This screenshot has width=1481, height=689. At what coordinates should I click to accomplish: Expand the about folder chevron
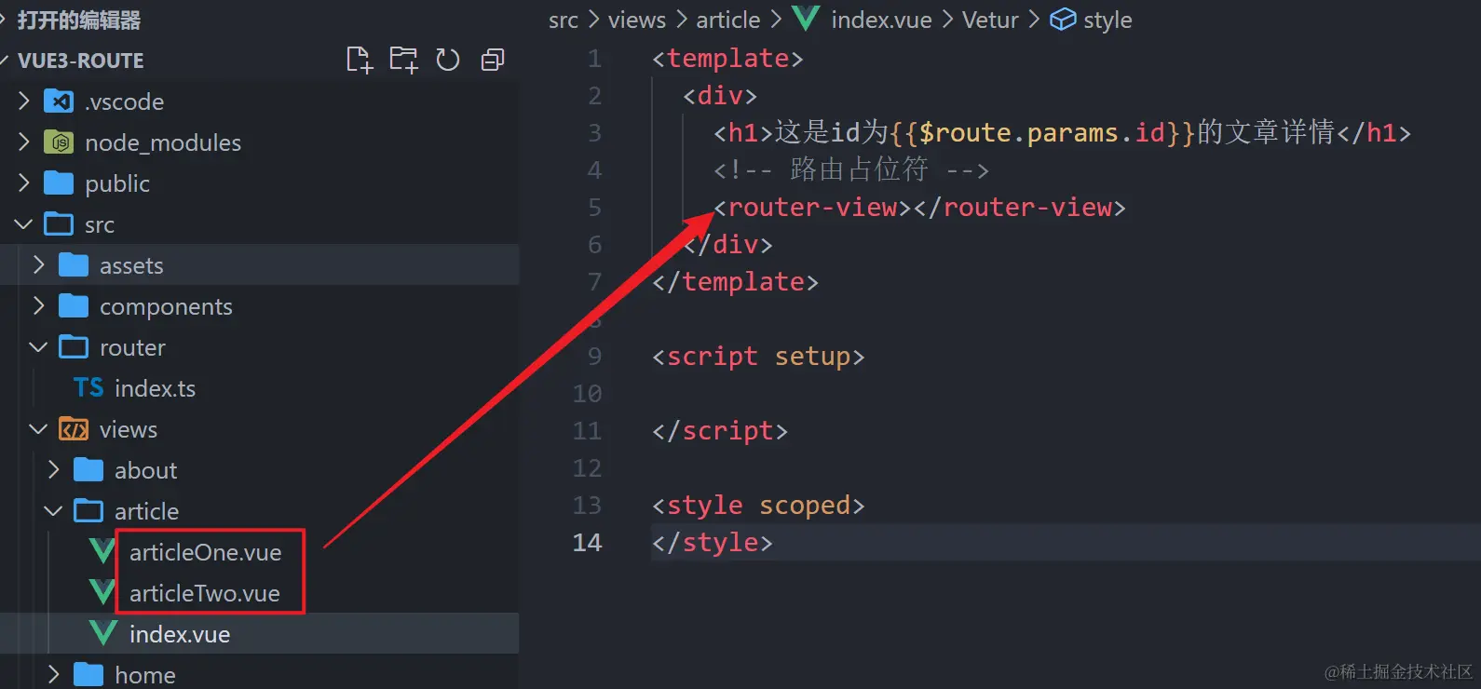(54, 469)
